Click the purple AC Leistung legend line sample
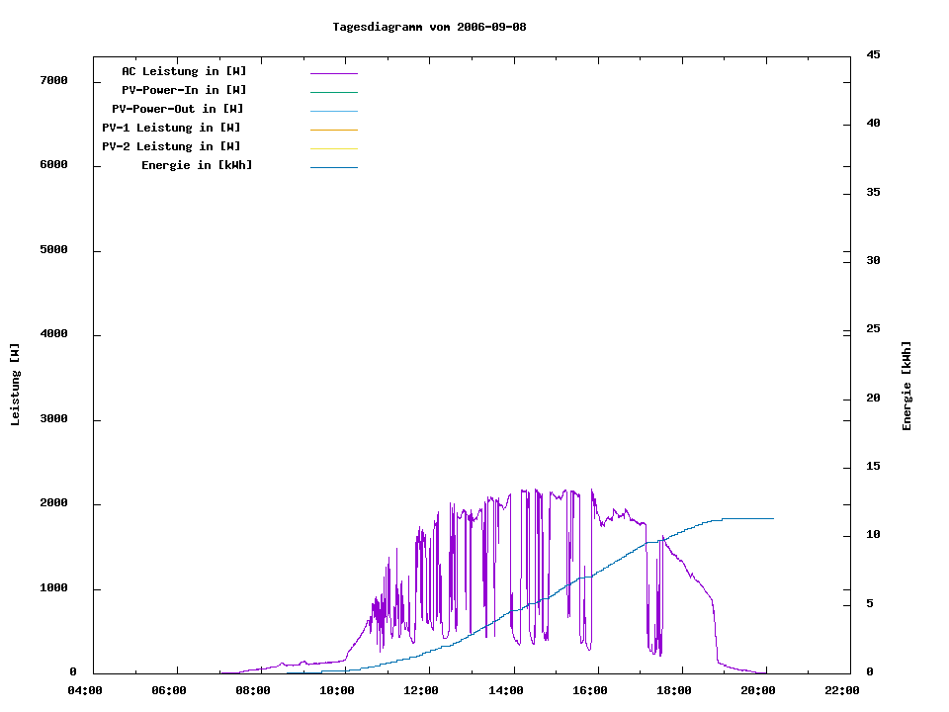The image size is (949, 712). pos(333,73)
